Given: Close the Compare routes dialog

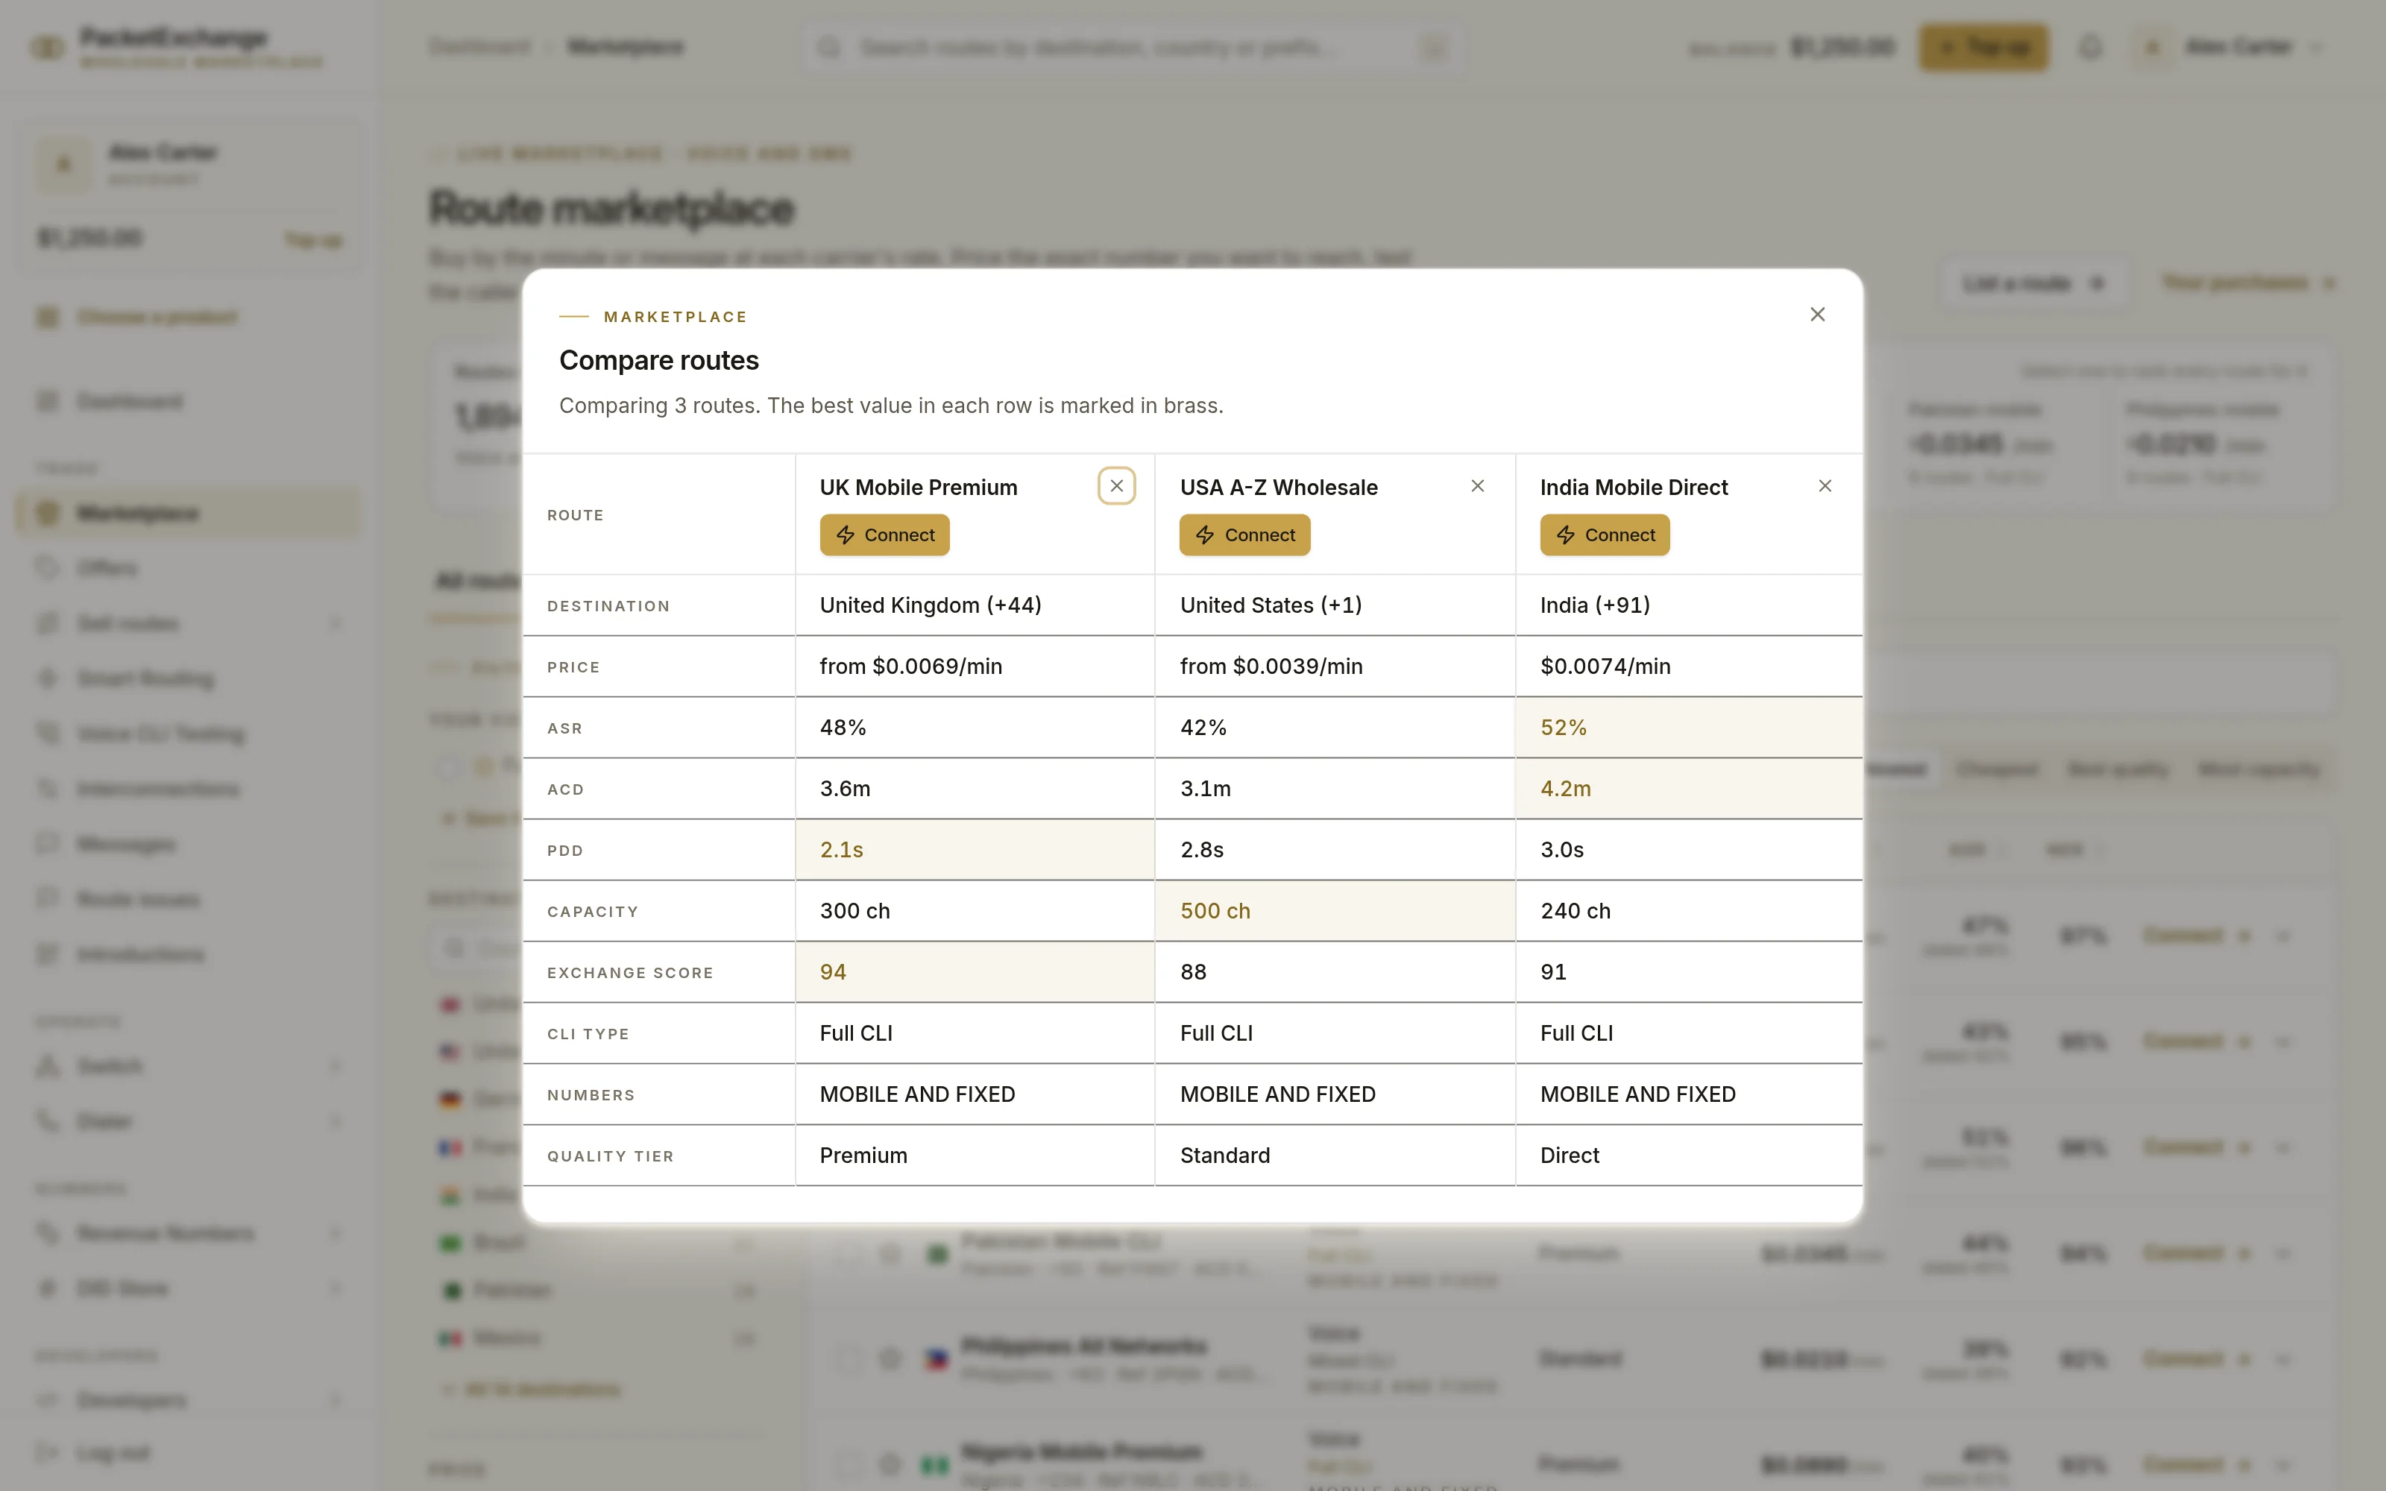Looking at the screenshot, I should coord(1817,314).
